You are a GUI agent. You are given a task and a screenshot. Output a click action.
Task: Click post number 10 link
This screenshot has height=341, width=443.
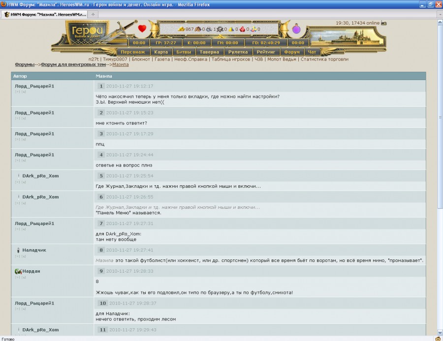coord(102,303)
